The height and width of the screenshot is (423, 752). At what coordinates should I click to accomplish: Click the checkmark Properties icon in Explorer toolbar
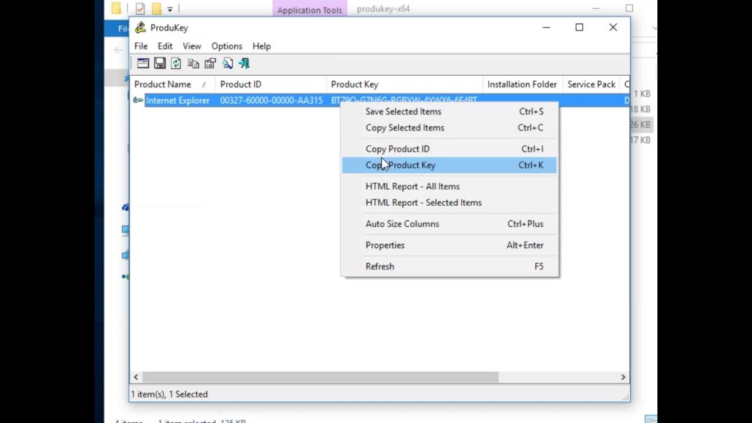pyautogui.click(x=140, y=9)
